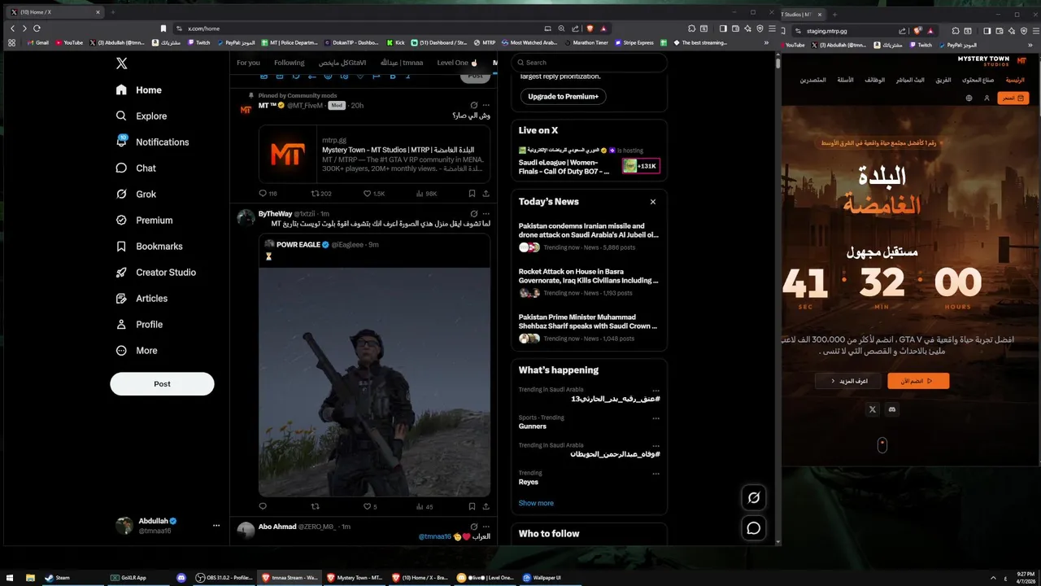1041x586 pixels.
Task: Click orange store button in Mystery Town header
Action: tap(1013, 98)
